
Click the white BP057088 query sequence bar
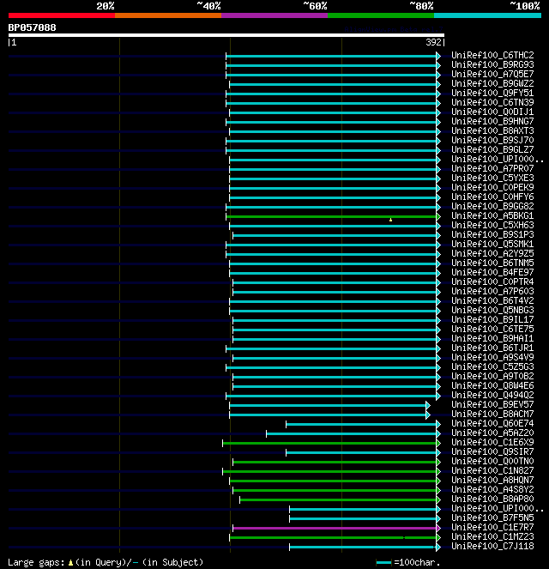pyautogui.click(x=226, y=35)
